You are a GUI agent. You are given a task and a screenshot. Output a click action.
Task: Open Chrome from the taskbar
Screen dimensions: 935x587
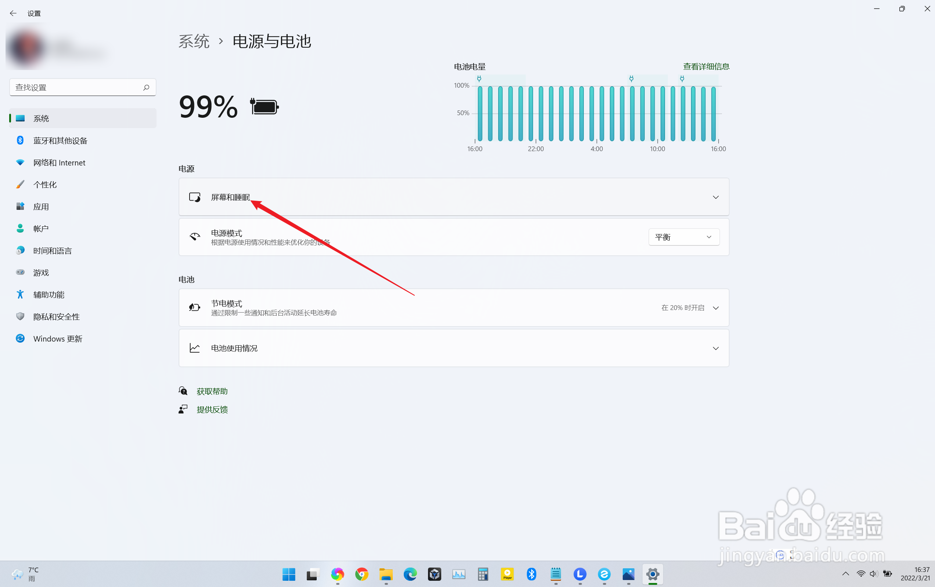tap(362, 574)
